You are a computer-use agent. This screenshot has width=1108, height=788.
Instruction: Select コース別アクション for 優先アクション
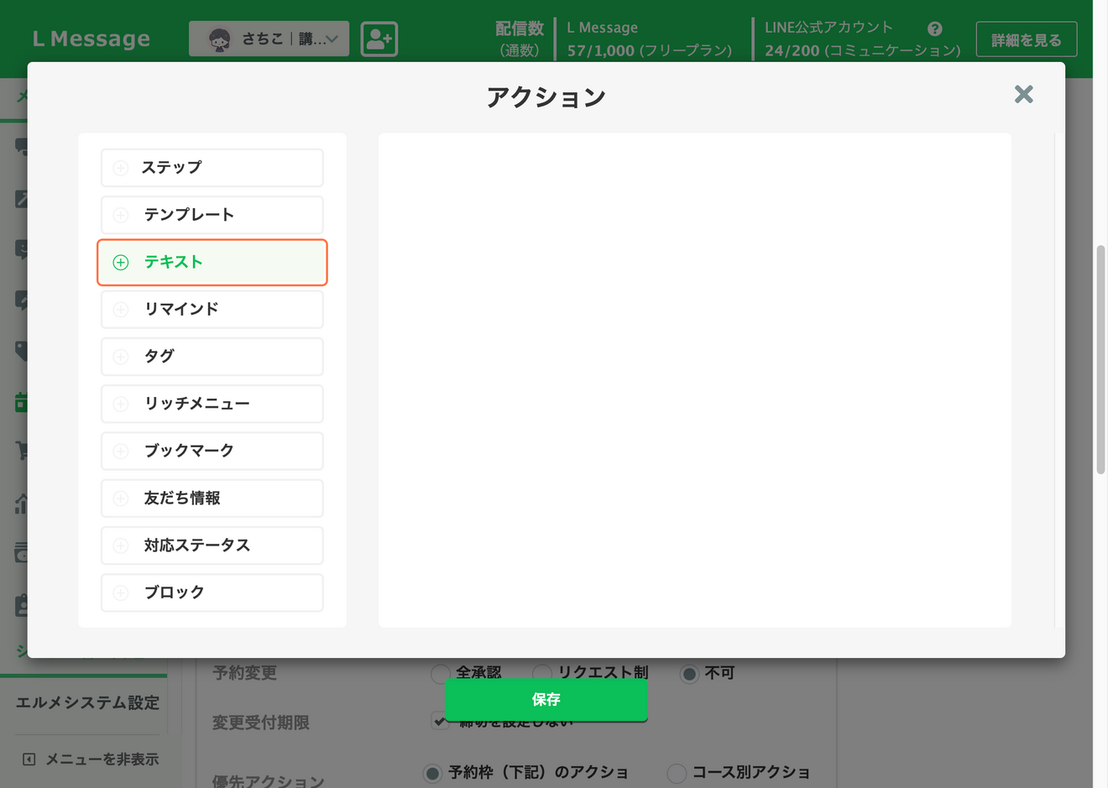[676, 773]
